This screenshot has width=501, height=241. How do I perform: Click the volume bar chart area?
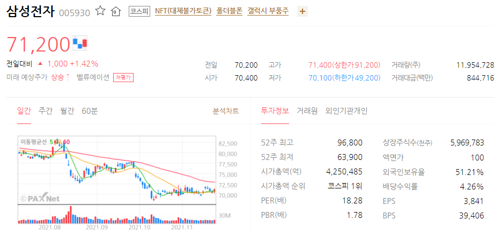[117, 214]
